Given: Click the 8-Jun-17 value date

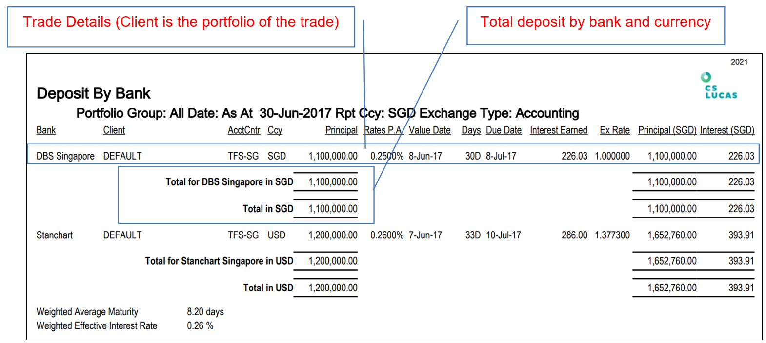Looking at the screenshot, I should pyautogui.click(x=425, y=156).
